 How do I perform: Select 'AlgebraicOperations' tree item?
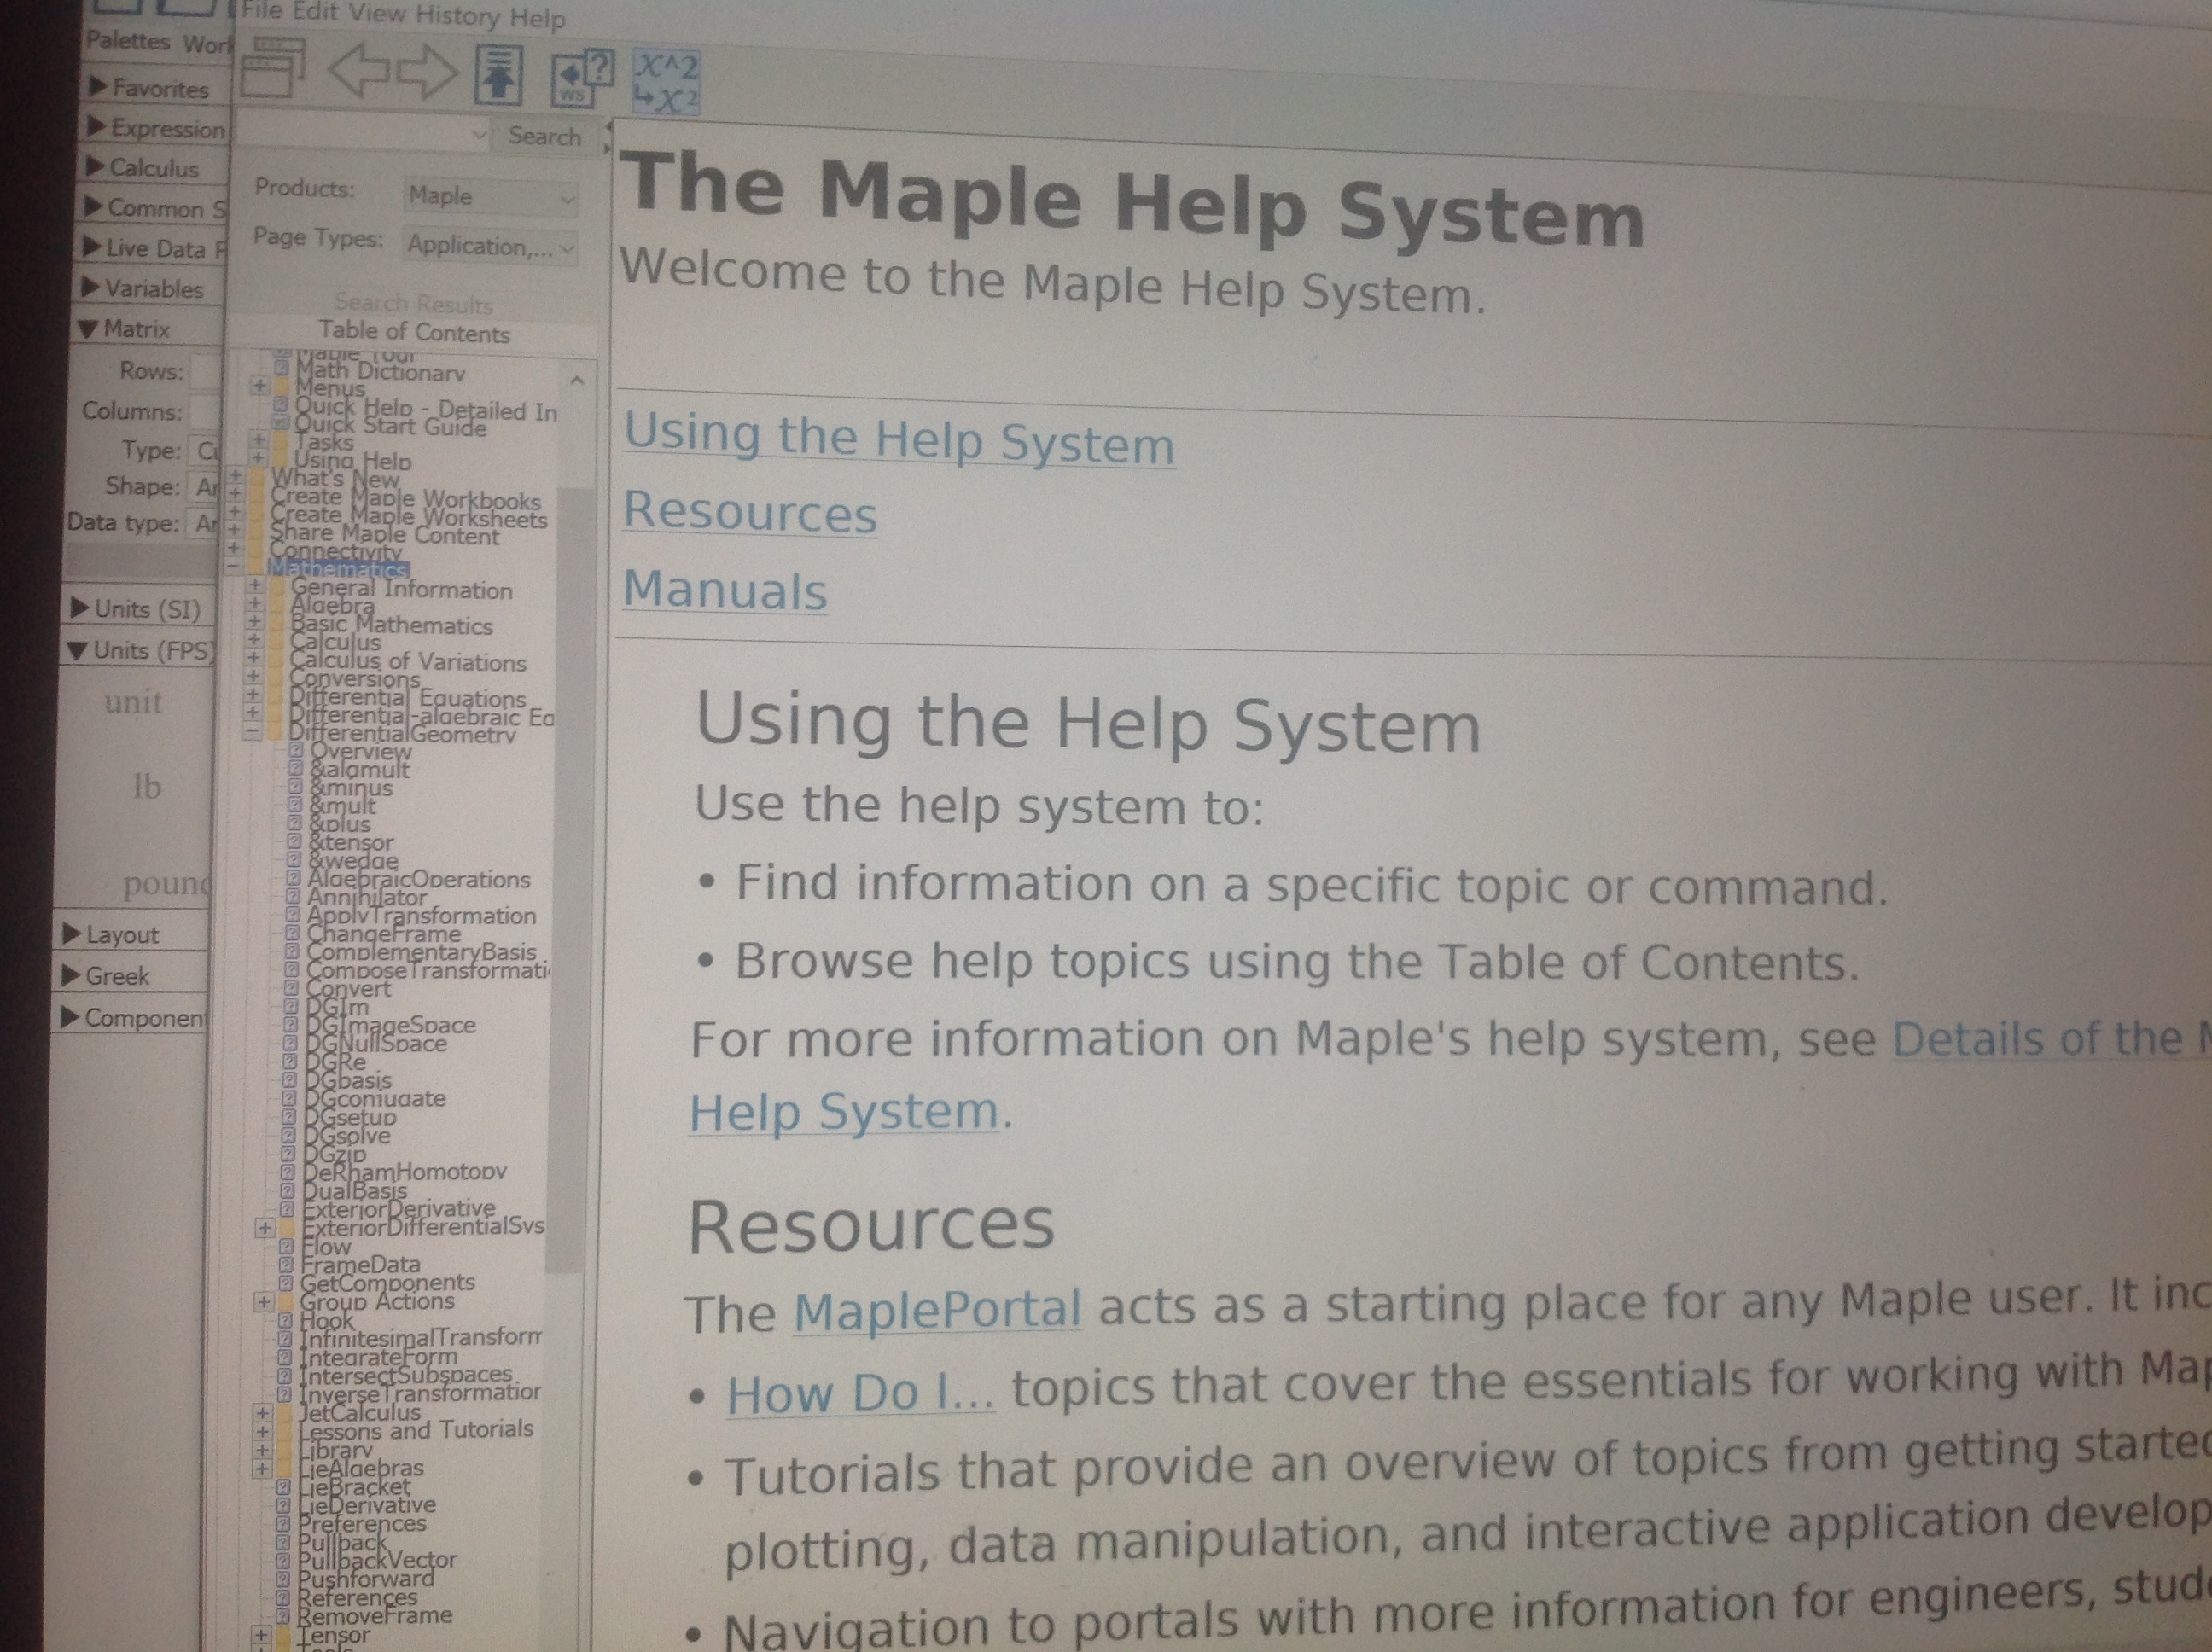(419, 879)
